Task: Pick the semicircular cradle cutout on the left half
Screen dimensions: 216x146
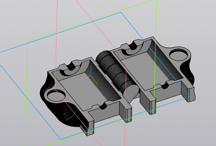Action: click(71, 70)
